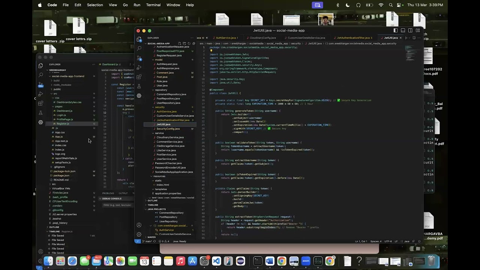This screenshot has height=270, width=480.
Task: Open Explorer icon in frontend window activity bar
Action: tap(40, 66)
